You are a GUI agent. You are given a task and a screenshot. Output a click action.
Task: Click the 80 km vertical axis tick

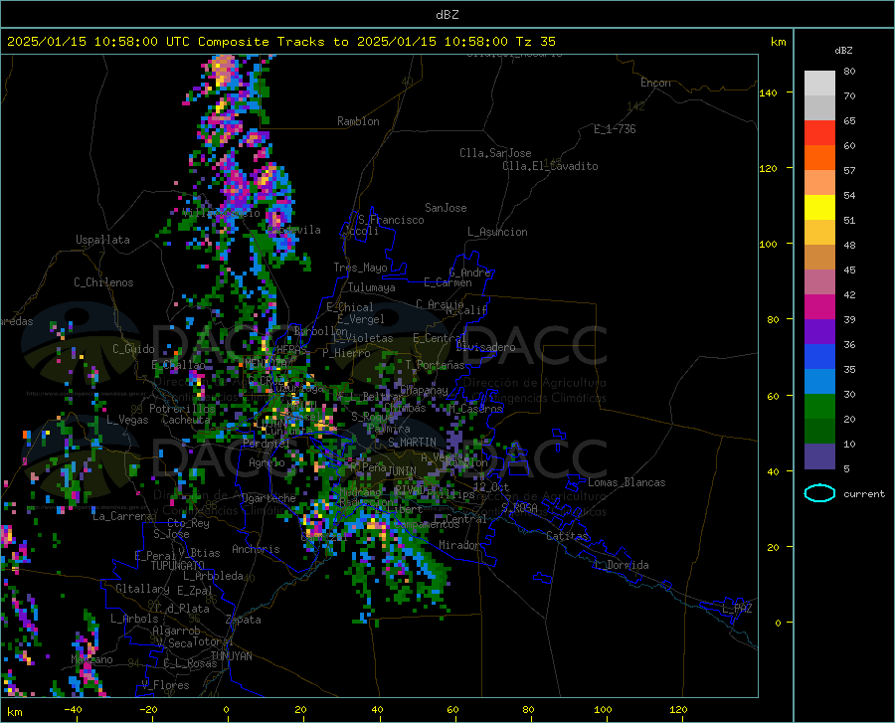coord(773,319)
